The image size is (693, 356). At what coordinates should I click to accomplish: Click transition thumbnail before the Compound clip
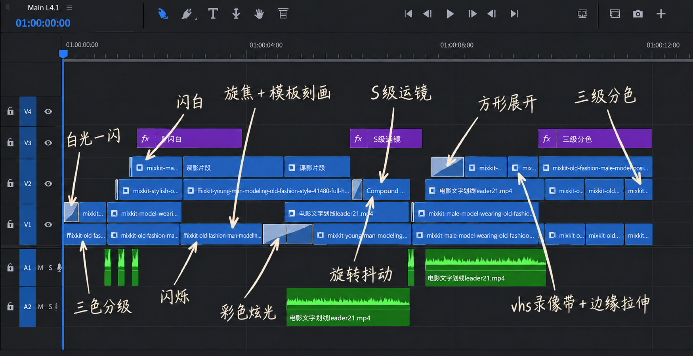point(357,190)
